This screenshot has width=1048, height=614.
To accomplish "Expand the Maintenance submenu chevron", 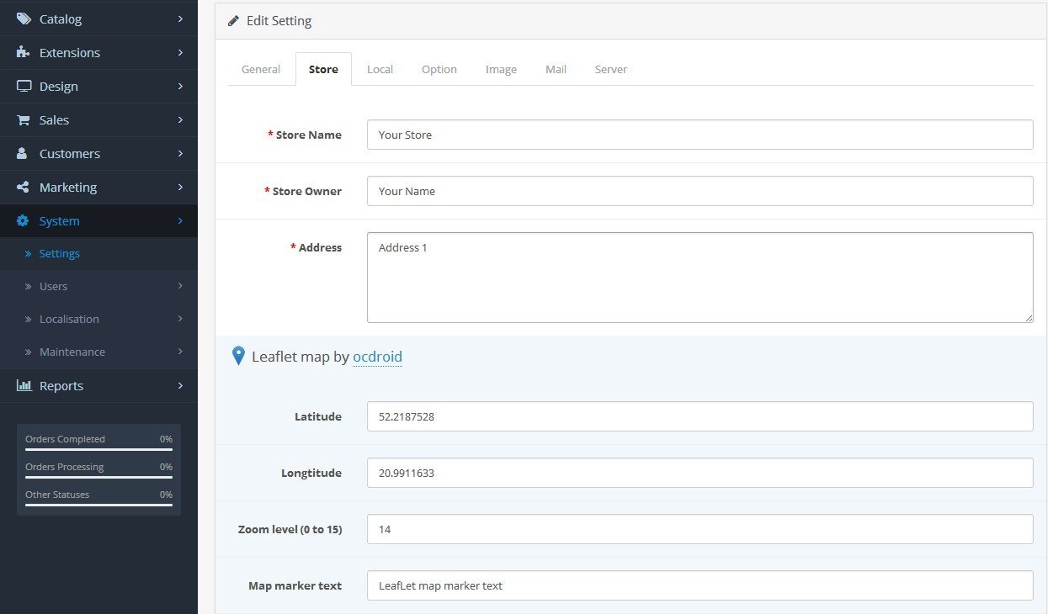I will coord(180,352).
